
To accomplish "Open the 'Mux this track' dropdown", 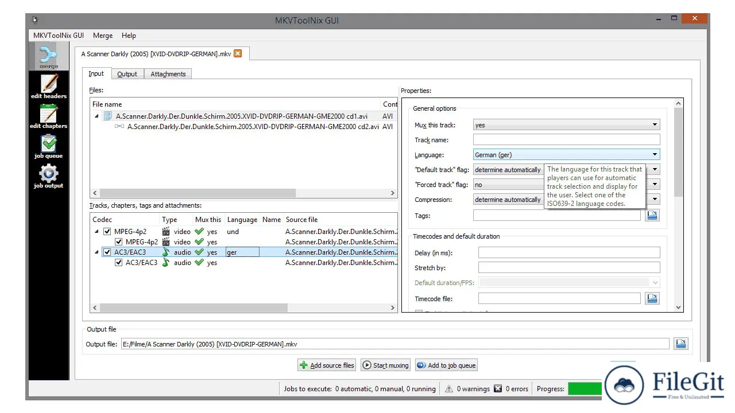I will pos(566,124).
